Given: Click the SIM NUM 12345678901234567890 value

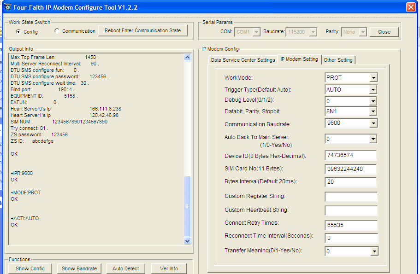Looking at the screenshot, I should tap(80, 122).
